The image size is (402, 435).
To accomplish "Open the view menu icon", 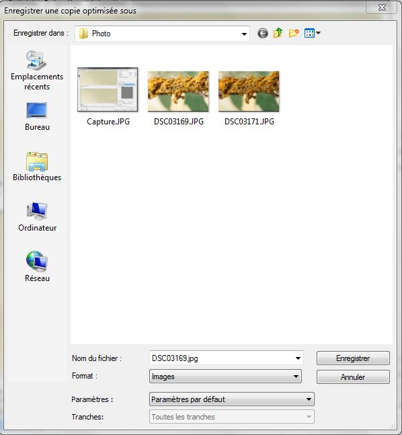I will [309, 34].
